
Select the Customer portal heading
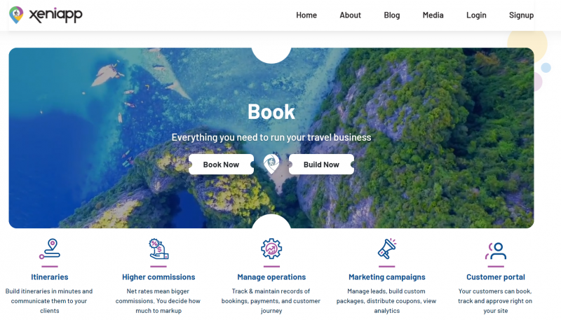coord(496,277)
